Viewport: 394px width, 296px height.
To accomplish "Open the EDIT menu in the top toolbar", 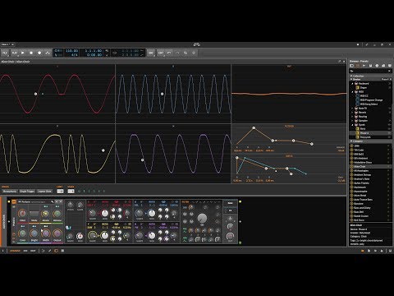I will 161,53.
